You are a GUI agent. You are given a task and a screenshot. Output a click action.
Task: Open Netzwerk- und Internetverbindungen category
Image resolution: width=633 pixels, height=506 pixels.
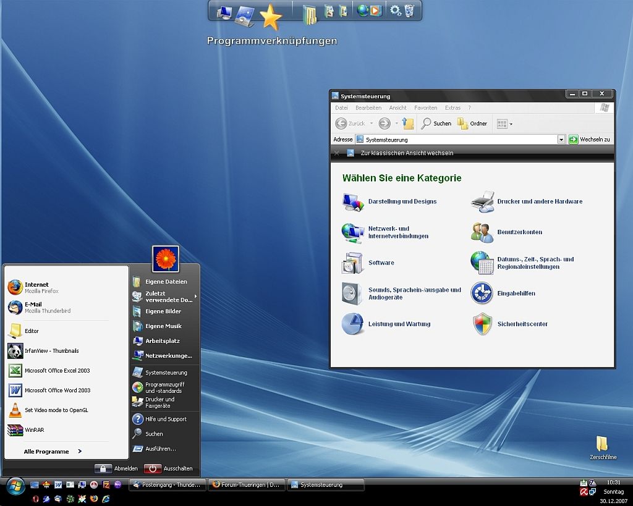(x=398, y=232)
